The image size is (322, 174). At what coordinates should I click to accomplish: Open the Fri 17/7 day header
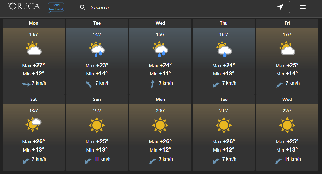coord(287,23)
